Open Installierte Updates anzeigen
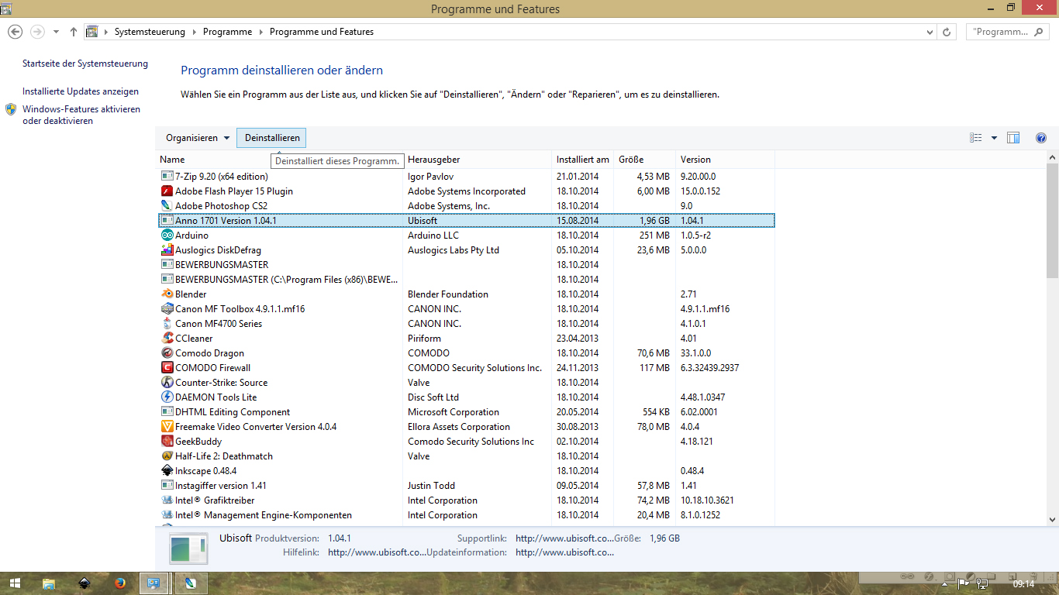The width and height of the screenshot is (1059, 595). (x=81, y=91)
